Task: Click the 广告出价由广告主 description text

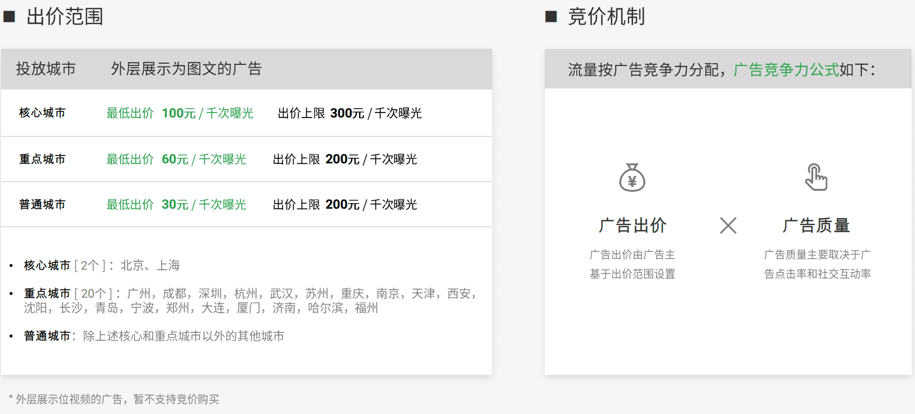Action: point(632,255)
